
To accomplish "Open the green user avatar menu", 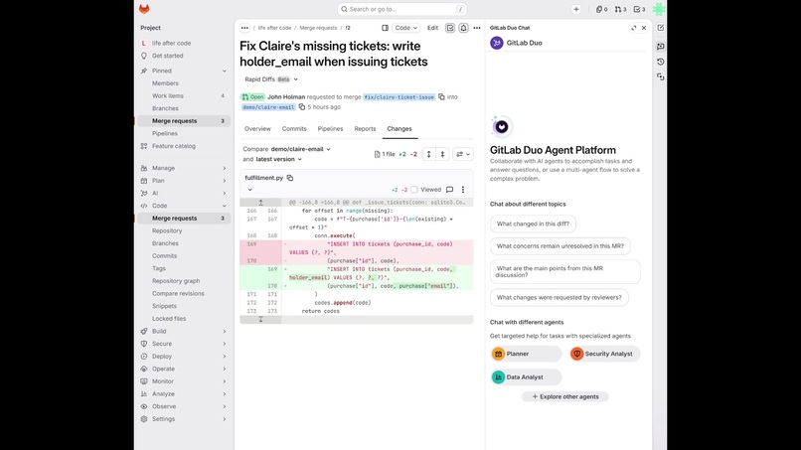I will click(x=659, y=9).
